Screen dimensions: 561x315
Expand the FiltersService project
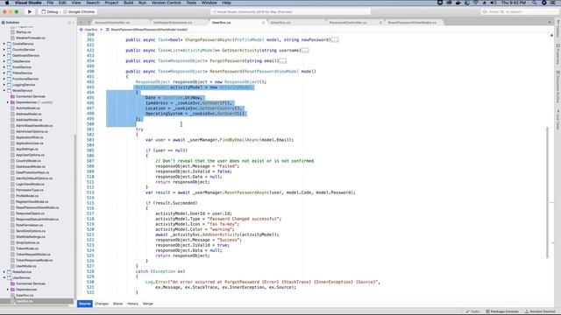(4, 73)
